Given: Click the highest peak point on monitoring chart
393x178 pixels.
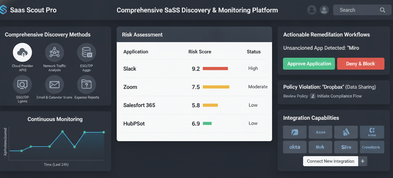Looking at the screenshot, I should pos(62,132).
